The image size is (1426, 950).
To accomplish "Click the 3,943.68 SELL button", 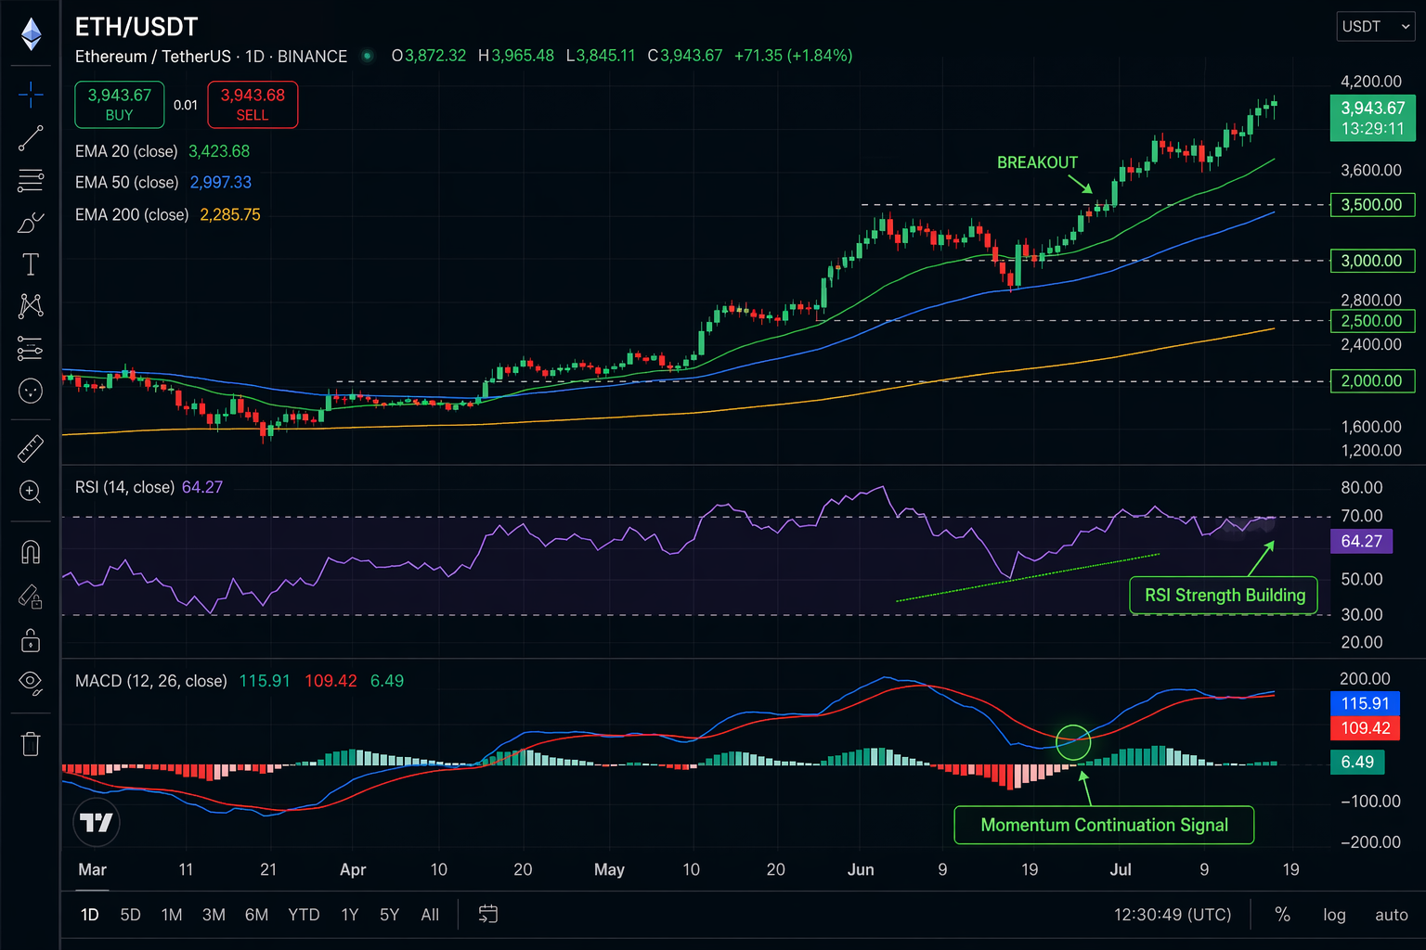I will click(253, 105).
